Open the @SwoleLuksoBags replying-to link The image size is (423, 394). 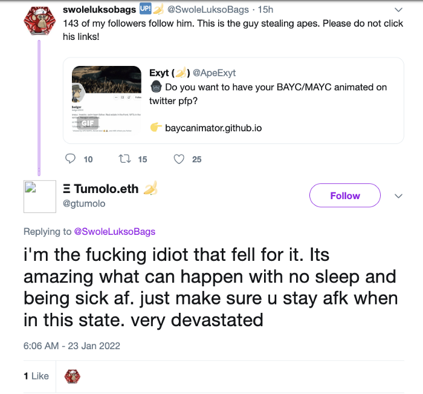[x=114, y=231]
